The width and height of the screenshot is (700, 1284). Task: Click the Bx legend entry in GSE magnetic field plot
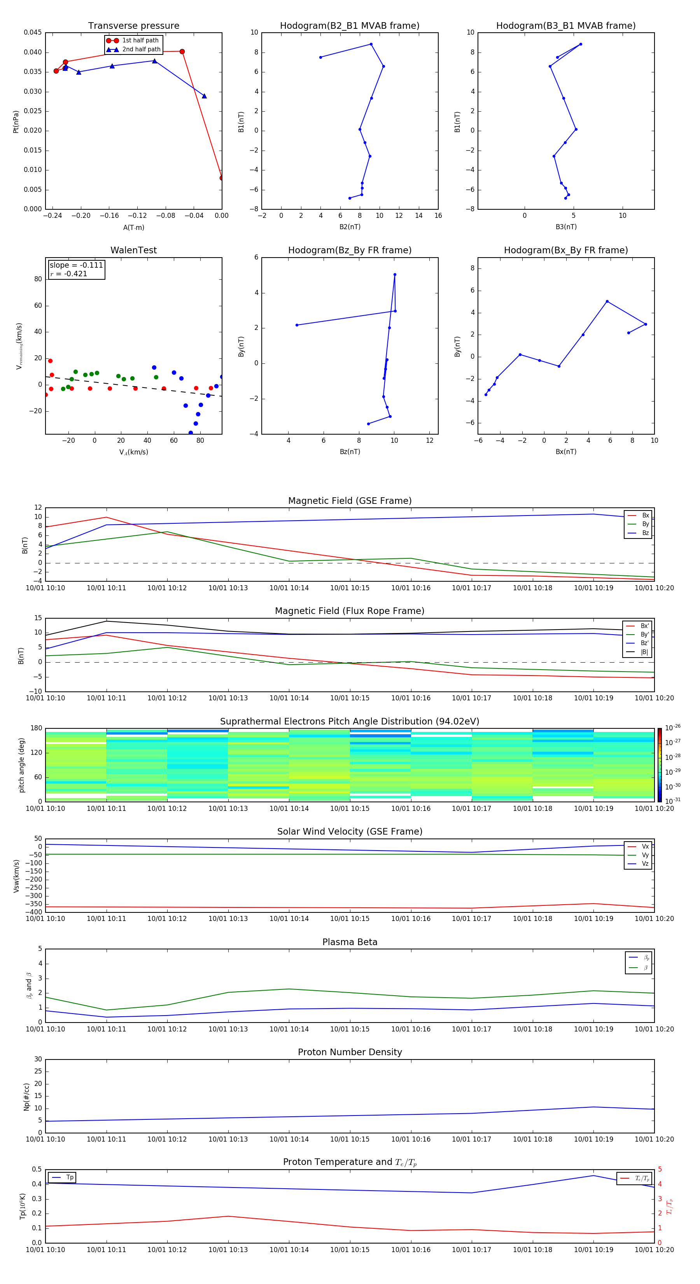(638, 516)
